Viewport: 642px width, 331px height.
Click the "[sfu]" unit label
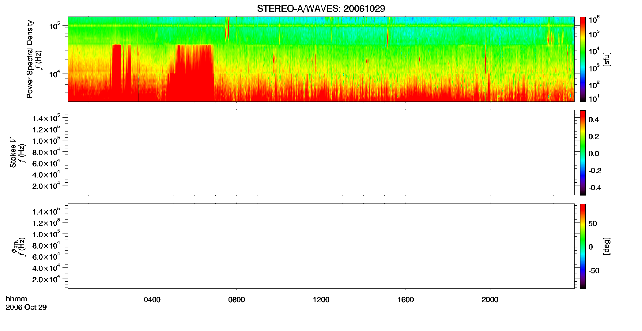pos(606,59)
